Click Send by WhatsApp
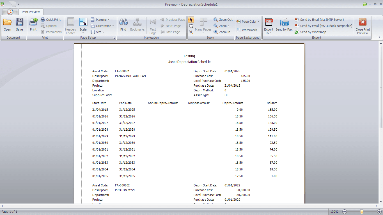The image size is (383, 215). 313,32
